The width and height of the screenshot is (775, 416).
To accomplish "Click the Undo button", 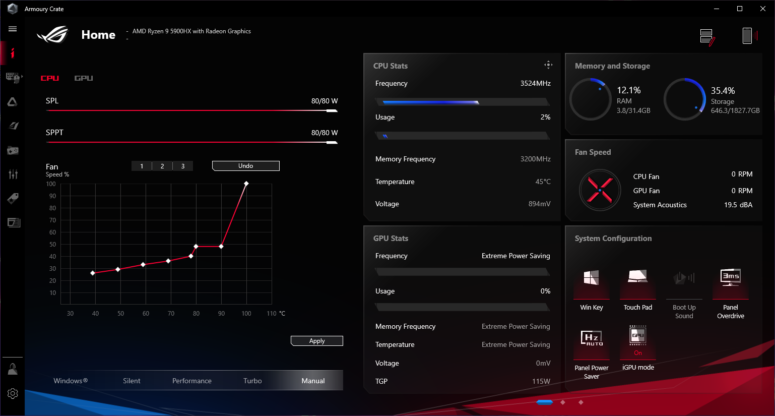I will [x=246, y=166].
